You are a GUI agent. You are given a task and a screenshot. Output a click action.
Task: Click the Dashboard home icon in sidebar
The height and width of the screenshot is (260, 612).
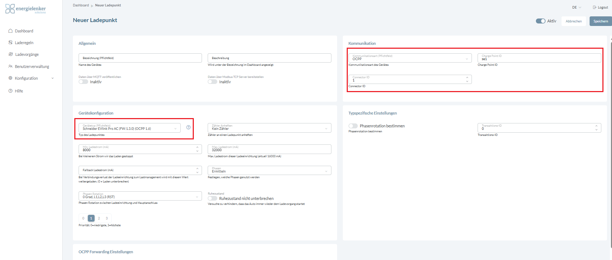11,31
